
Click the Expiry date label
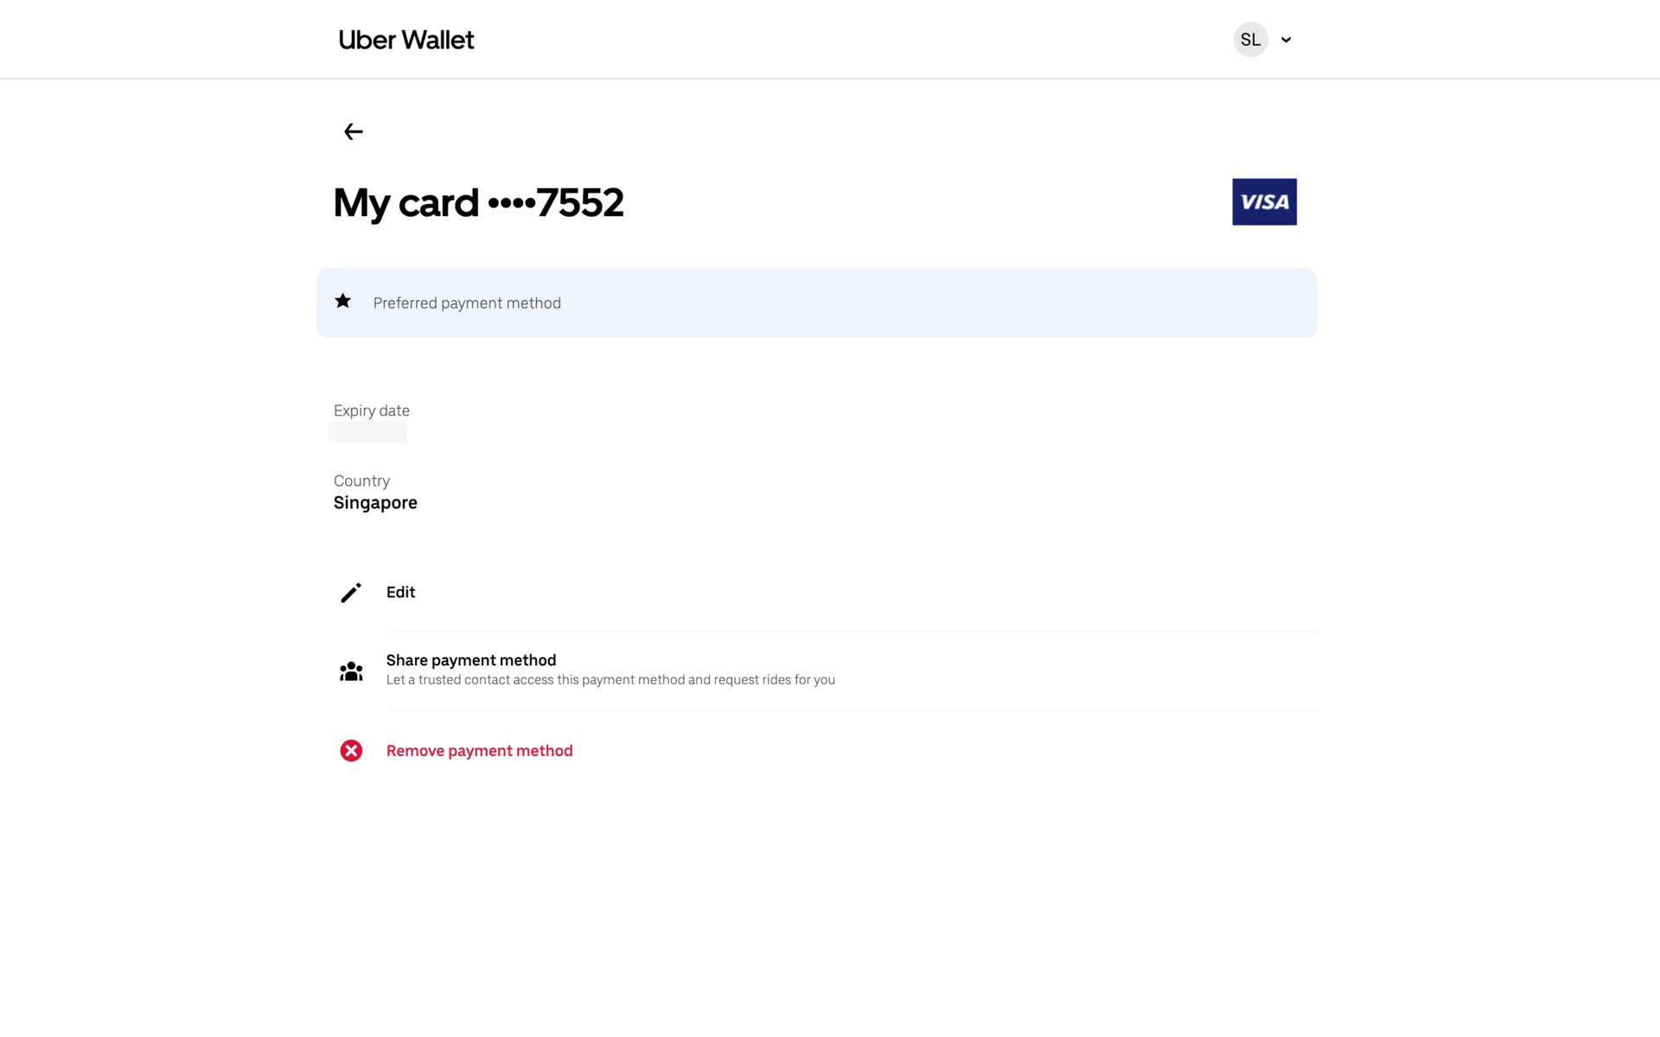[372, 411]
